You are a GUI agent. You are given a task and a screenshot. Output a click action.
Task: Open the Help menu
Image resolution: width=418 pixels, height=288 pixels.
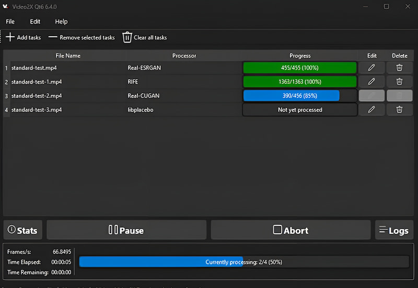coord(61,21)
